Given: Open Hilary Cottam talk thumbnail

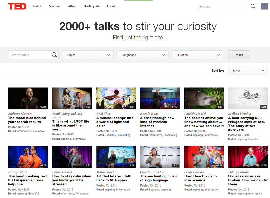Looking at the screenshot, I should [248, 157].
